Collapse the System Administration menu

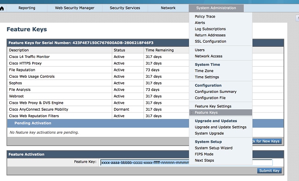point(216,8)
